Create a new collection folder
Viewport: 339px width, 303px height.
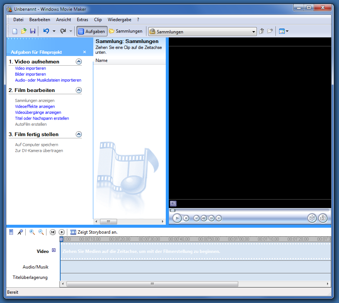click(x=270, y=31)
